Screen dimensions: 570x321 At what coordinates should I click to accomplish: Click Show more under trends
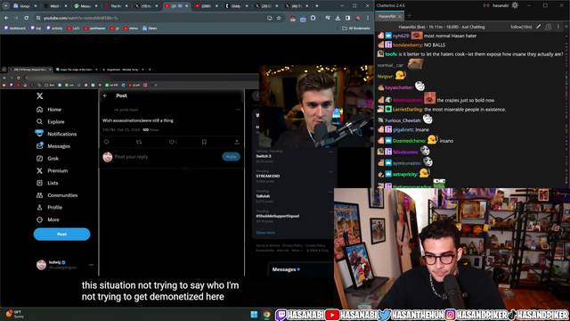(x=265, y=233)
